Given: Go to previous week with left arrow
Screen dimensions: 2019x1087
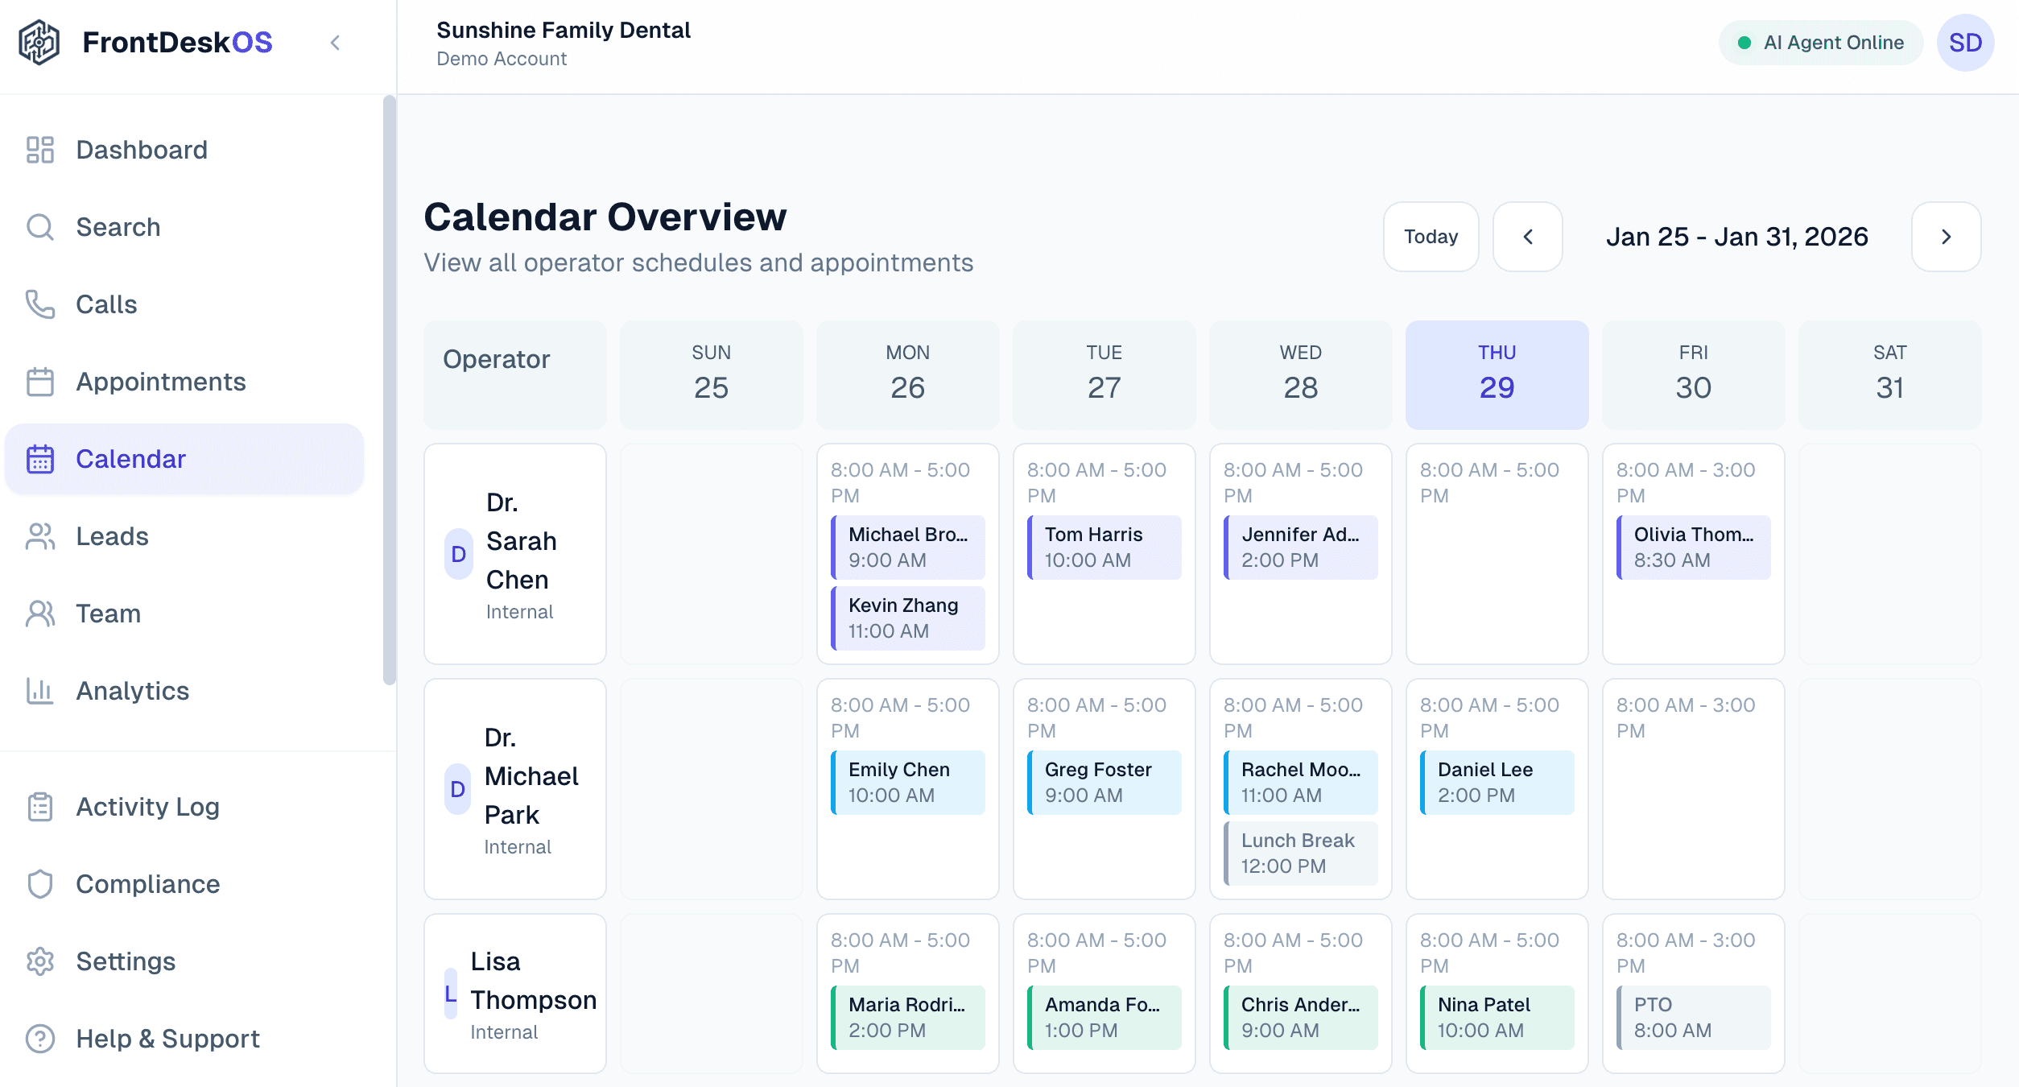Looking at the screenshot, I should coord(1527,237).
